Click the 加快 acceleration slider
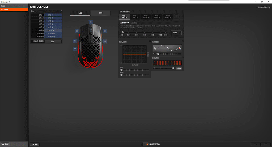272x147 pixels. (135, 70)
